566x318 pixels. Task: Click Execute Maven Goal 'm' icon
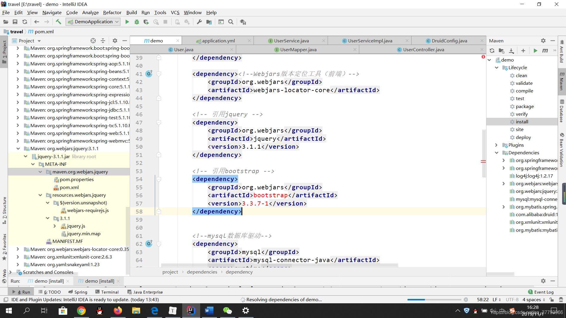coord(545,51)
